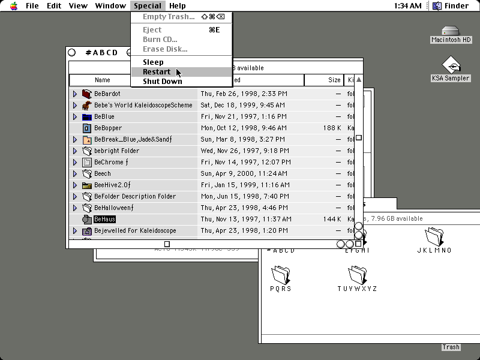480x360 pixels.
Task: Open the Edit menu
Action: 54,6
